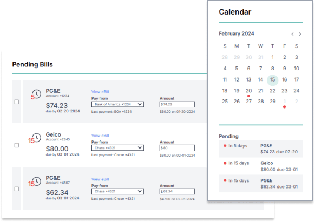Go to previous month in calendar
315x222 pixels.
(292, 34)
